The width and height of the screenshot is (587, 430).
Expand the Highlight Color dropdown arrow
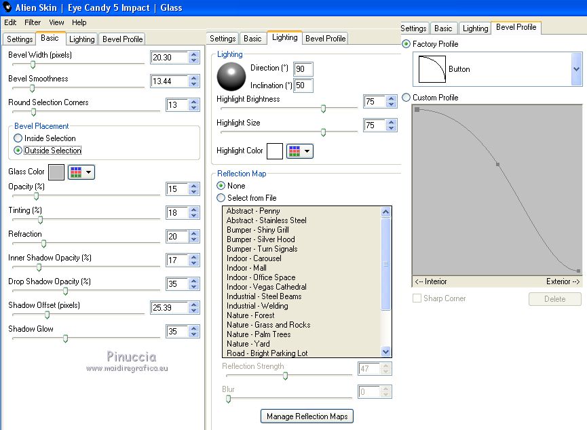click(x=307, y=151)
